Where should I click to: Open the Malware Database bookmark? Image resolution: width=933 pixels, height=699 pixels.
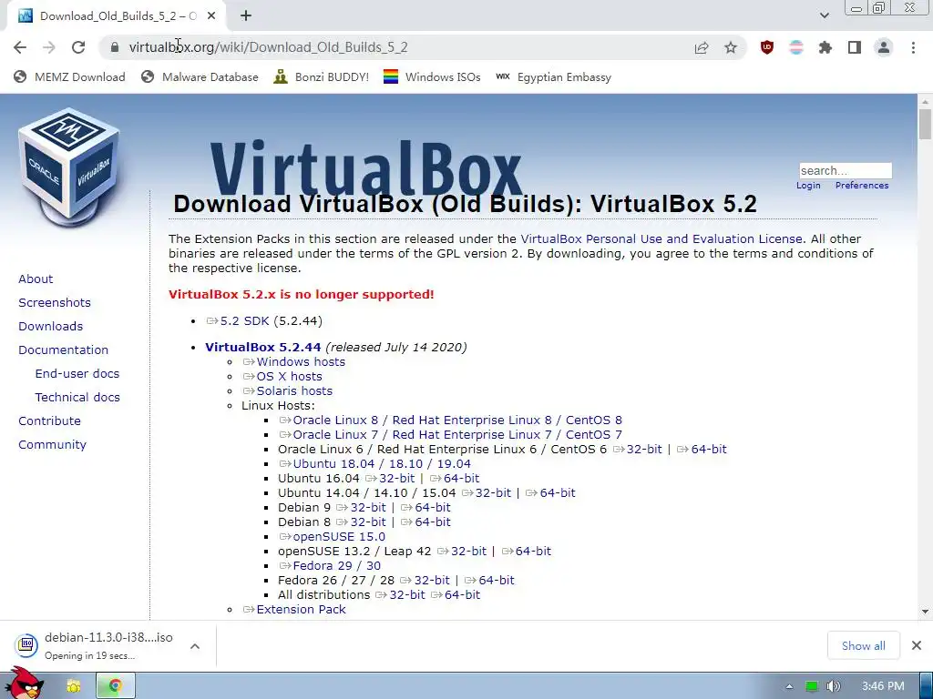200,77
